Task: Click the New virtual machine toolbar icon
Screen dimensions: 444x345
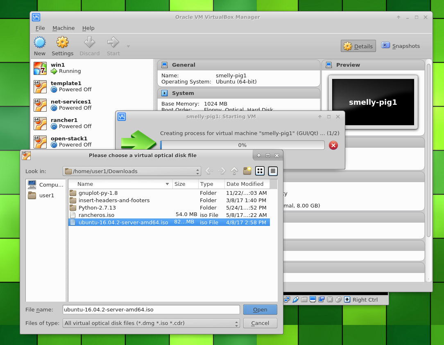Action: (x=40, y=46)
